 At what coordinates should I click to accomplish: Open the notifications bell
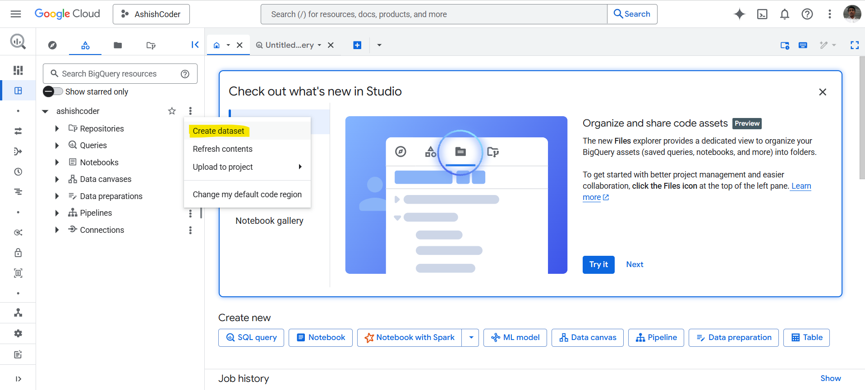point(785,14)
